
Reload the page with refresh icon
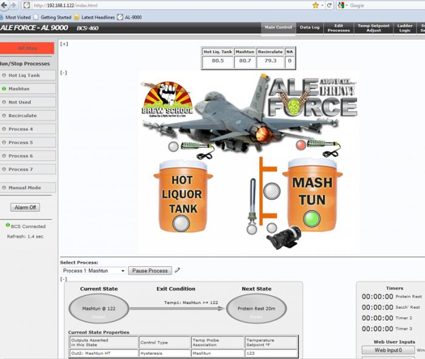pyautogui.click(x=329, y=5)
